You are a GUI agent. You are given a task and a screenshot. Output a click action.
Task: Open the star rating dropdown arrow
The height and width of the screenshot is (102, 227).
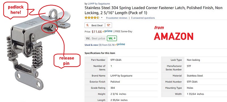(102, 18)
